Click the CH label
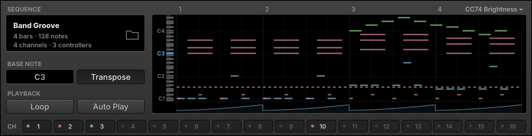532x136 pixels. pos(12,126)
